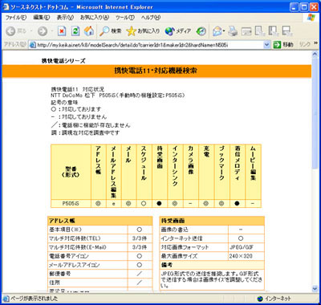Screen dimensions: 321x305
Task: Click the Back navigation arrow icon
Action: [x=10, y=31]
